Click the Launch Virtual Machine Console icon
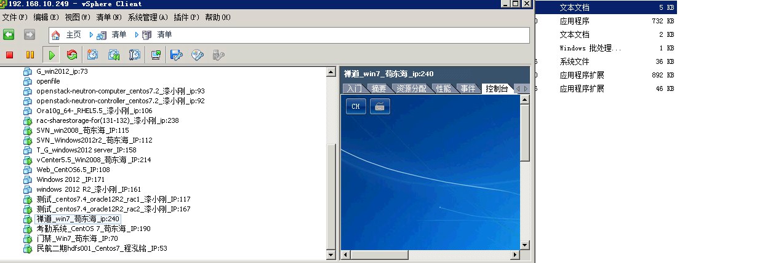This screenshot has height=263, width=773. tap(156, 55)
